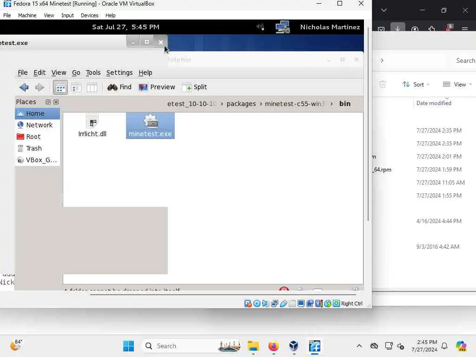The width and height of the screenshot is (476, 357).
Task: Navigate to packages in breadcrumb
Action: pyautogui.click(x=241, y=104)
